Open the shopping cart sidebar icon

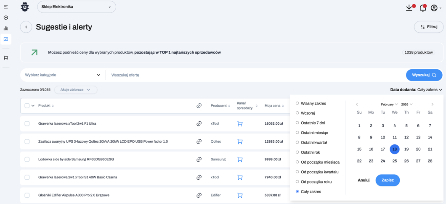pos(5,58)
